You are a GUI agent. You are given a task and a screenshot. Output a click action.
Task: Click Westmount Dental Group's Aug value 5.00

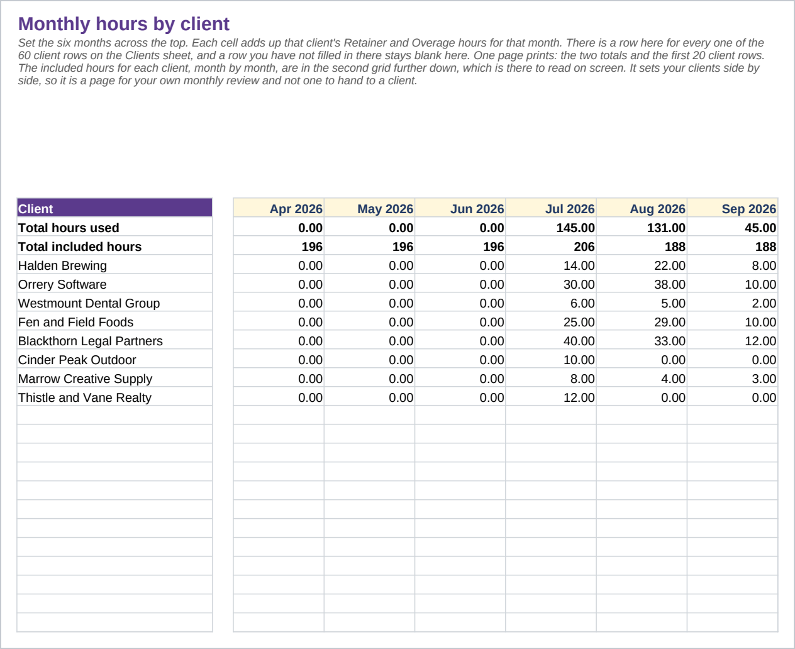642,302
